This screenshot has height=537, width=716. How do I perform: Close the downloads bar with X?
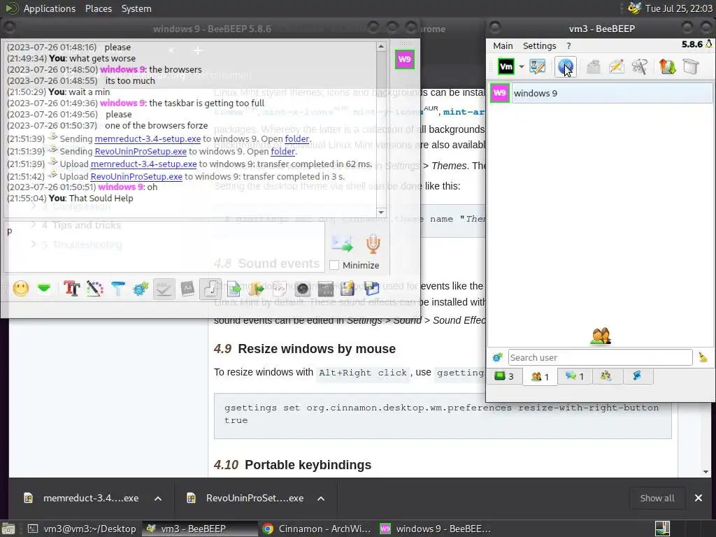click(699, 498)
